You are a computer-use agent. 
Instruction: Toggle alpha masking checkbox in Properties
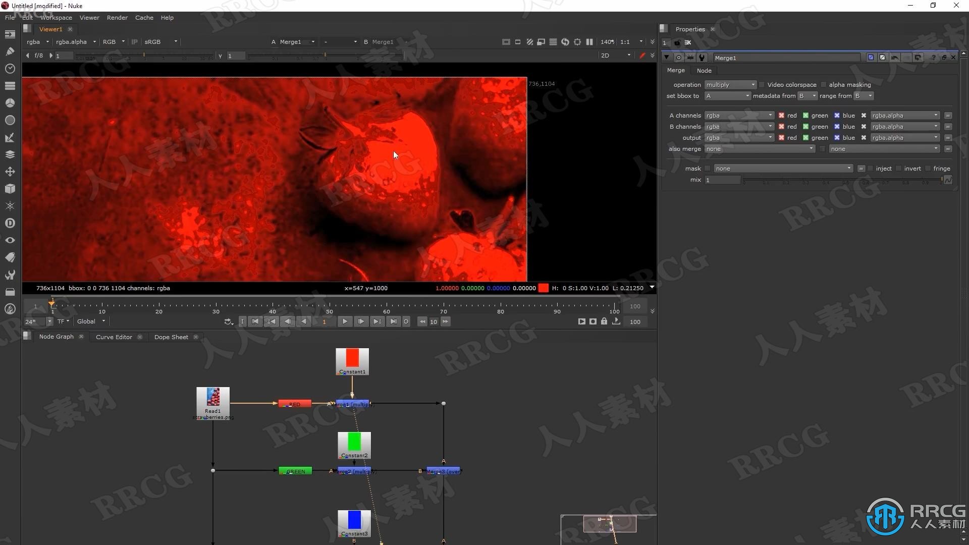(823, 84)
